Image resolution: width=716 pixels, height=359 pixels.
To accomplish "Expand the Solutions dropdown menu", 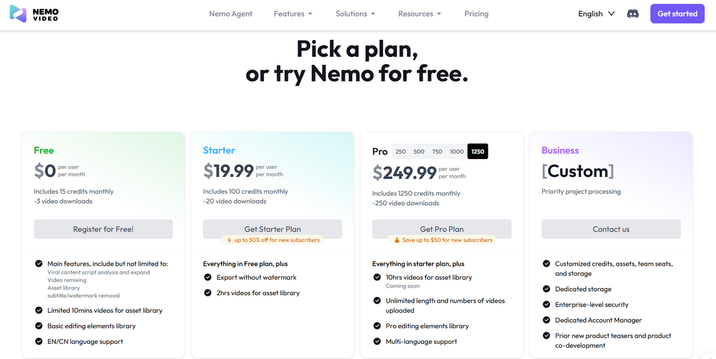I will pos(355,14).
